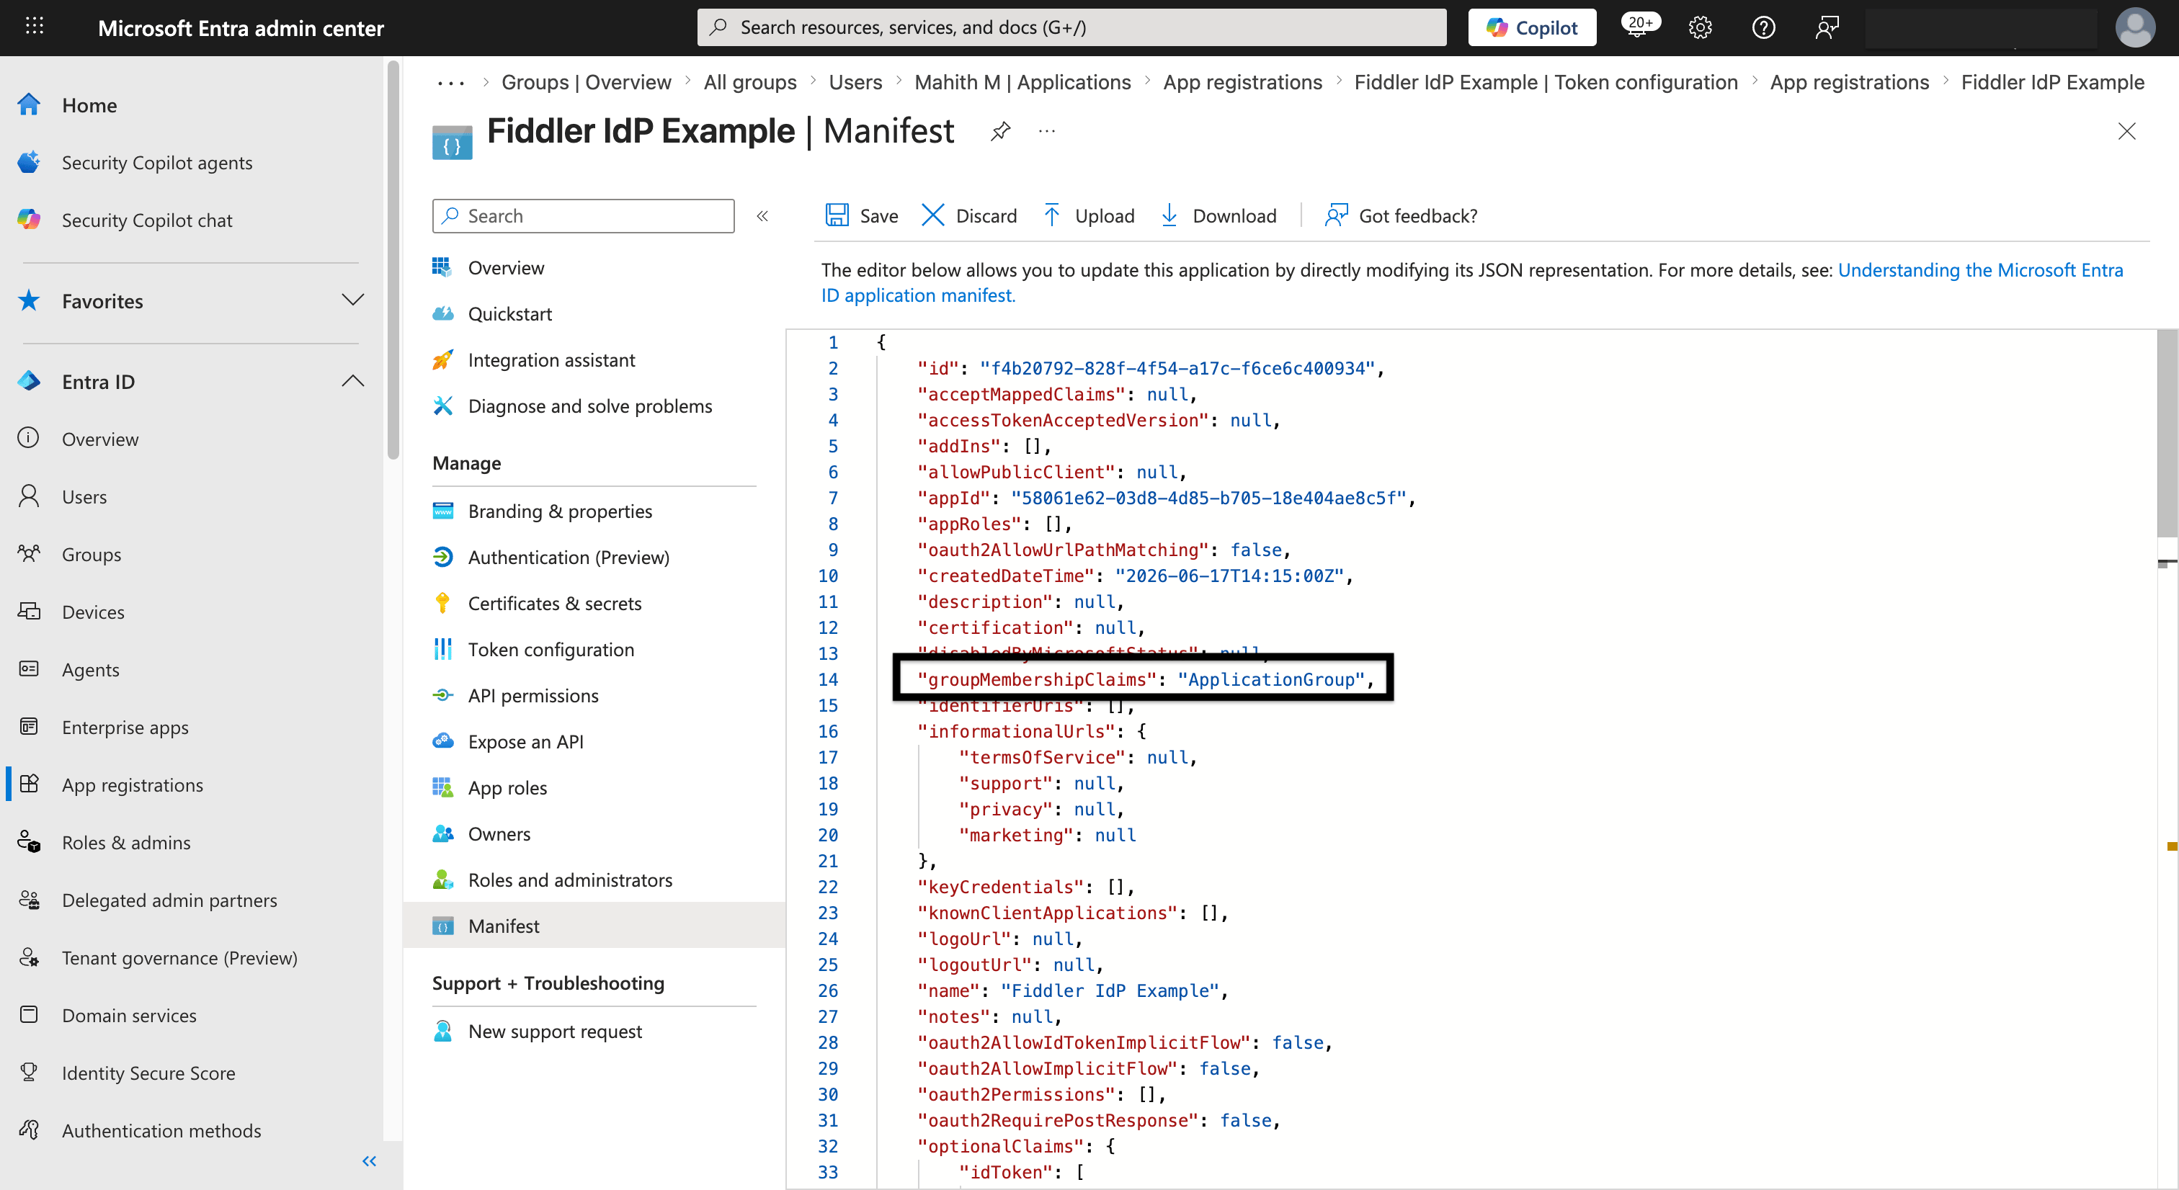Click Got feedback? button

(x=1401, y=215)
